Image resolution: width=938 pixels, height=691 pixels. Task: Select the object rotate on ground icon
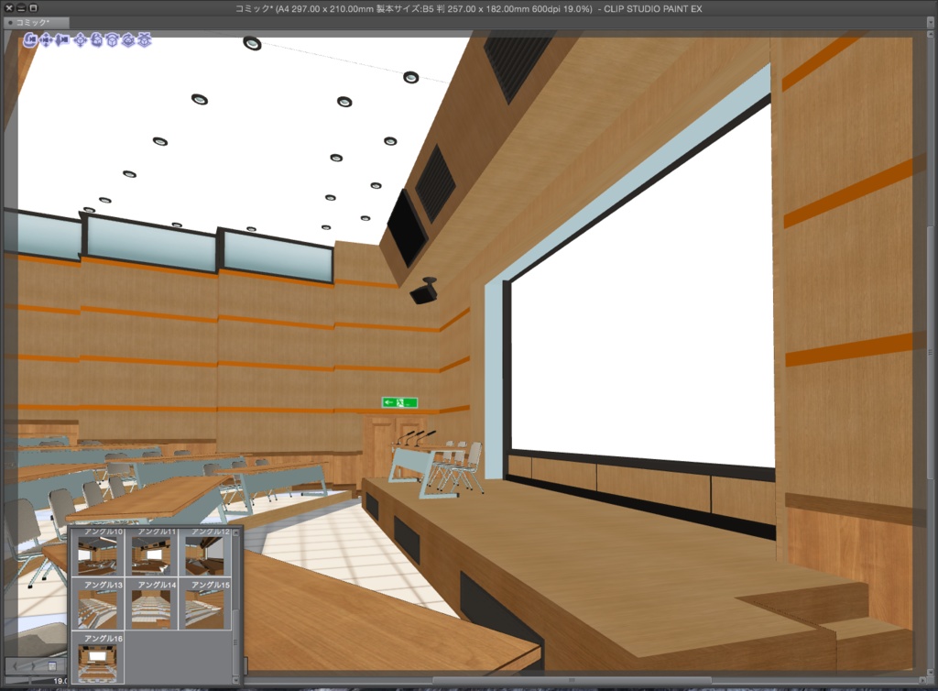tap(128, 40)
